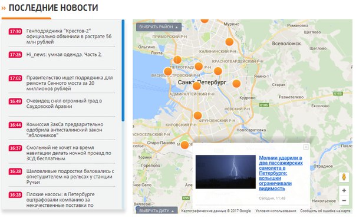Zoom in with the plus map button
Screen dimensions: 356x218
click(x=344, y=190)
